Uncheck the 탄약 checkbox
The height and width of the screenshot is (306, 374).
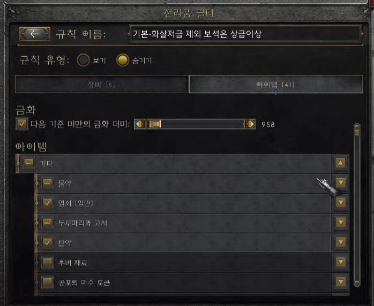click(47, 242)
